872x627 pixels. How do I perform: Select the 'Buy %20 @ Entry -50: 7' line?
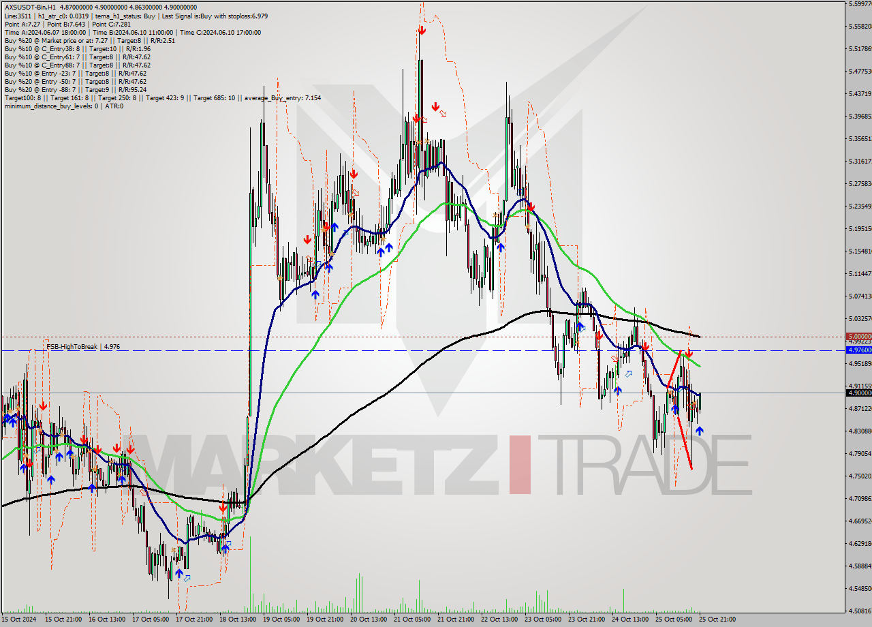click(x=39, y=81)
